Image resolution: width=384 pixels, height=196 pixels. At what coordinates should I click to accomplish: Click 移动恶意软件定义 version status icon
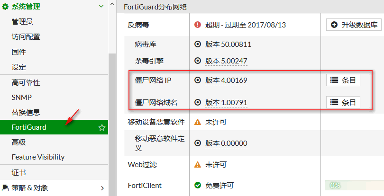coord(198,143)
